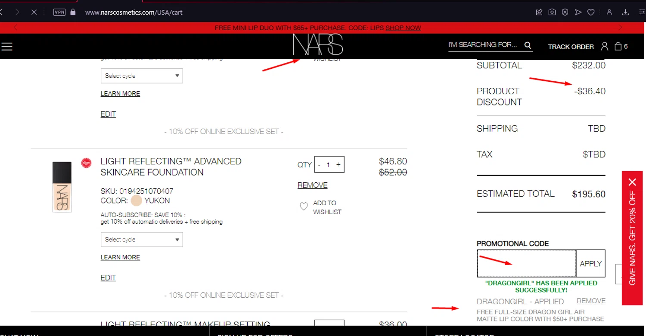646x336 pixels.
Task: Bookmark page with the heart toolbar icon
Action: click(591, 12)
